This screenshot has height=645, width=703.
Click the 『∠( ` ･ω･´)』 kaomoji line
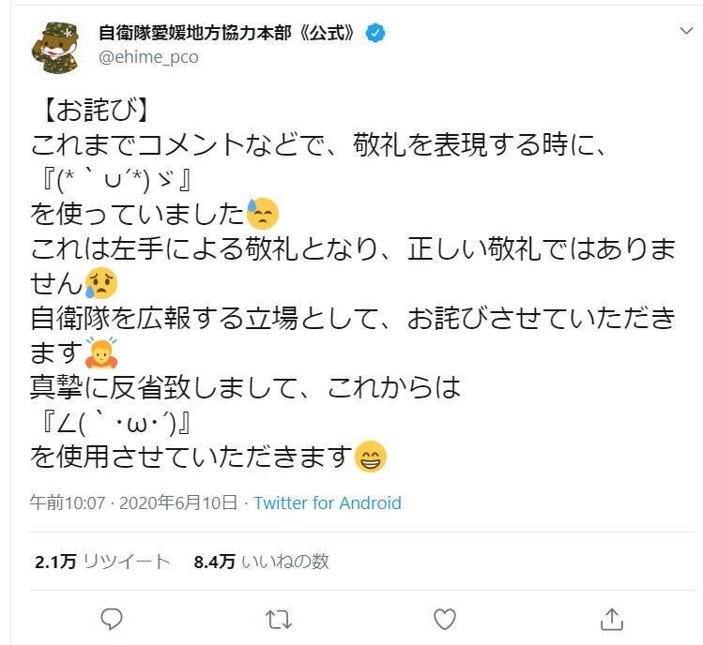point(113,422)
